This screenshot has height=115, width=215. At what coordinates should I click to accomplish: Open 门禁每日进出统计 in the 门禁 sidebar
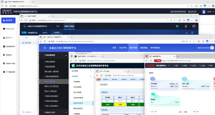(51, 96)
